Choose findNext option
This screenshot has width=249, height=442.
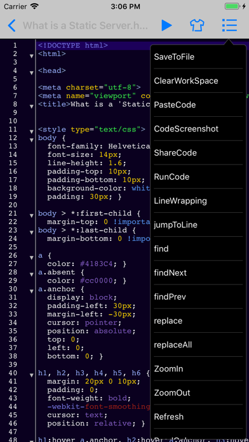point(198,272)
